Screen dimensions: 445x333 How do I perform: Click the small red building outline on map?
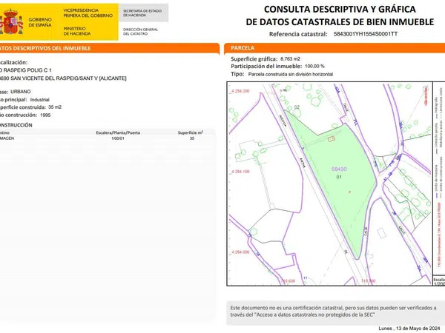click(x=332, y=137)
